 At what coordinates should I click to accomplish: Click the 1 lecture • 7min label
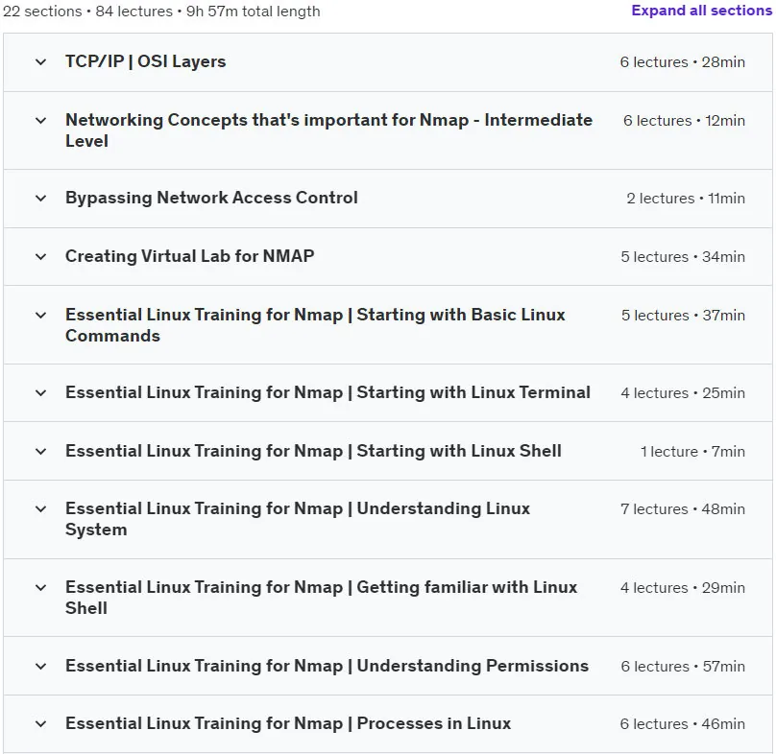tap(692, 452)
